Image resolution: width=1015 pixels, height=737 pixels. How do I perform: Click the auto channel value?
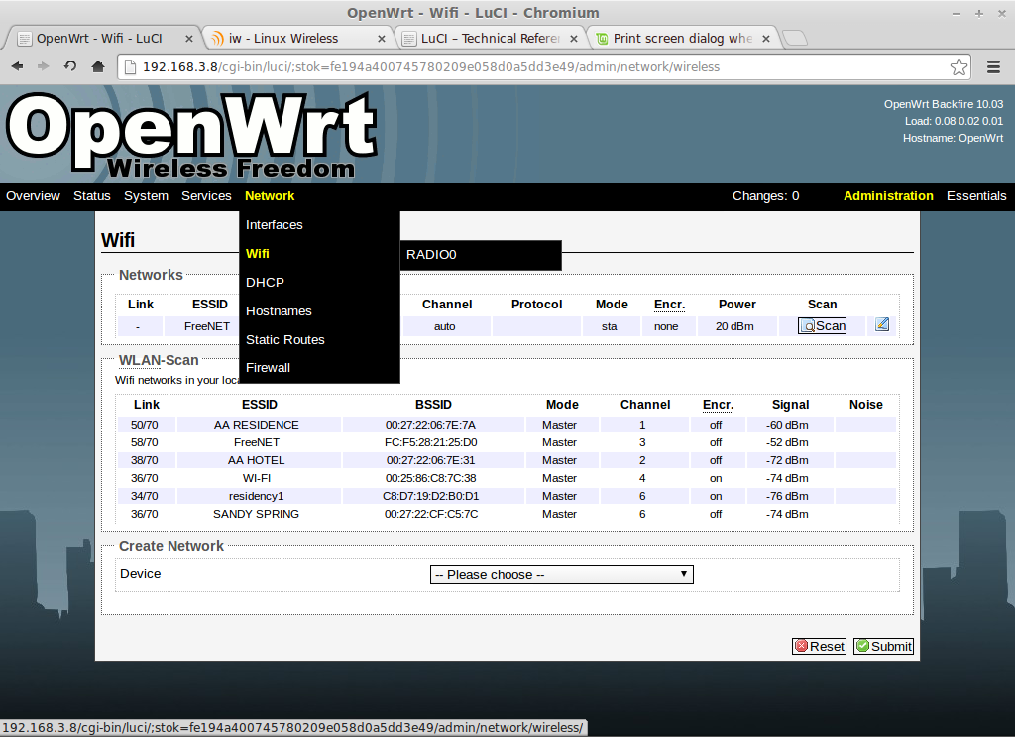445,326
